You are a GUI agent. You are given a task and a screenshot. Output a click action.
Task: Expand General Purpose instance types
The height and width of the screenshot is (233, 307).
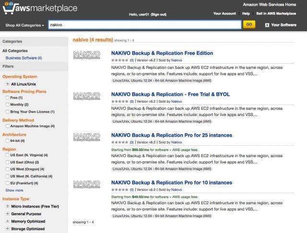tap(8, 213)
